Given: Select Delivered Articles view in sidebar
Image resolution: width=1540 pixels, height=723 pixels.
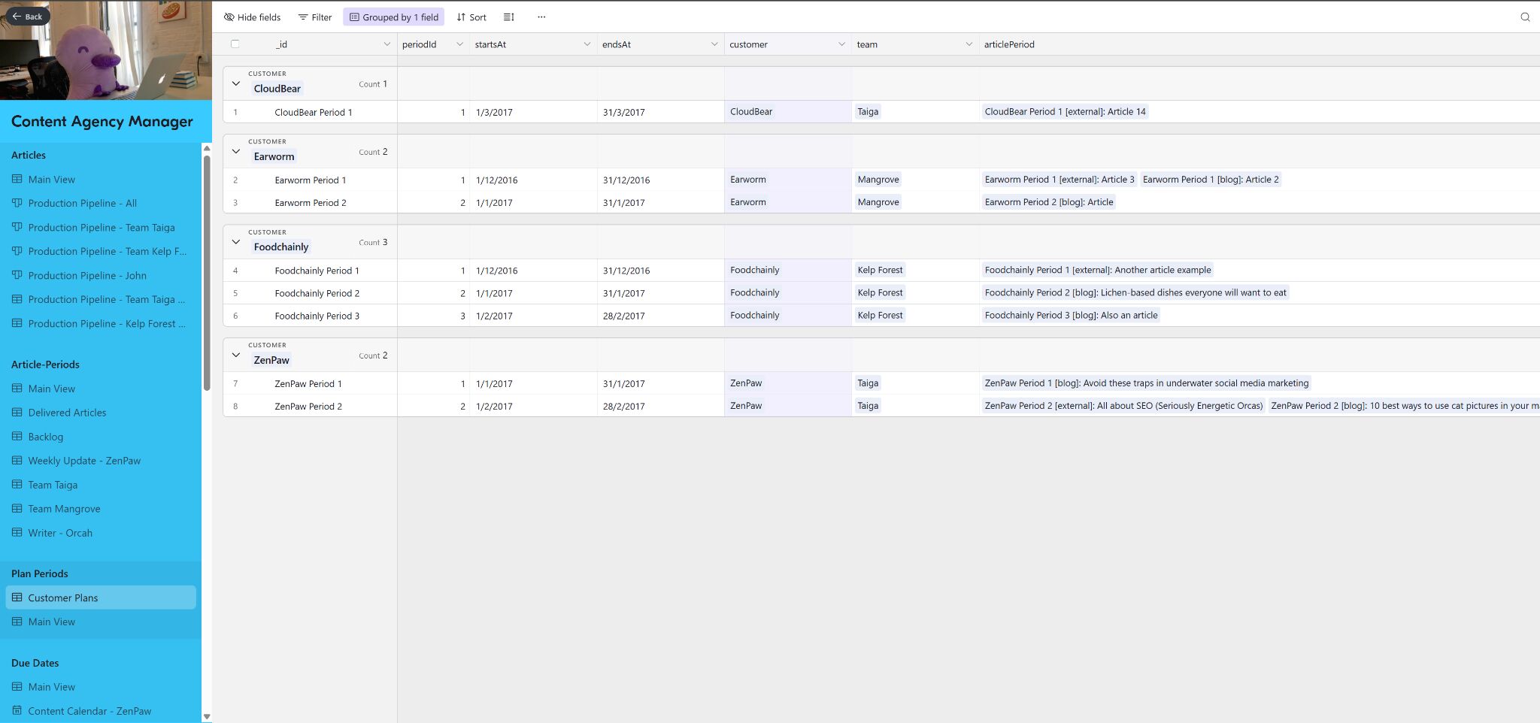Looking at the screenshot, I should click(x=67, y=413).
